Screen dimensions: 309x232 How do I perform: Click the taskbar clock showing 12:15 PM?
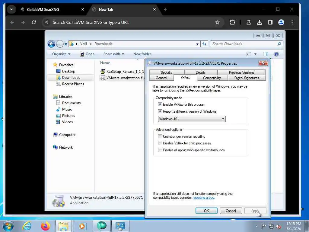pyautogui.click(x=294, y=226)
